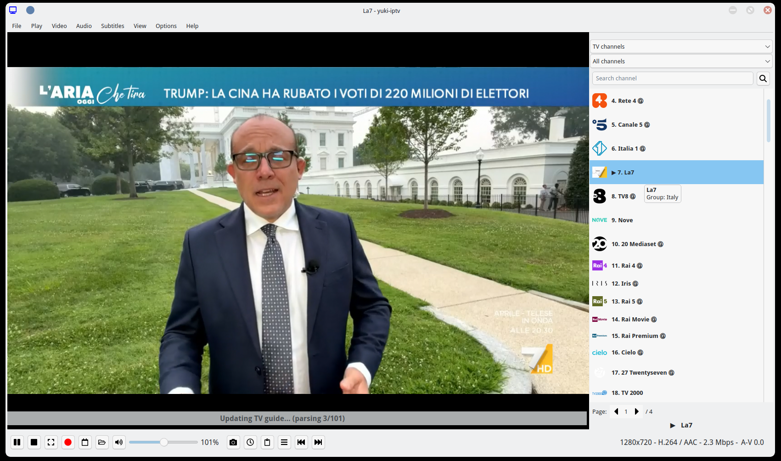Screen dimensions: 781x461
Task: Switch to channel '15. Rai Premium'
Action: [x=676, y=336]
